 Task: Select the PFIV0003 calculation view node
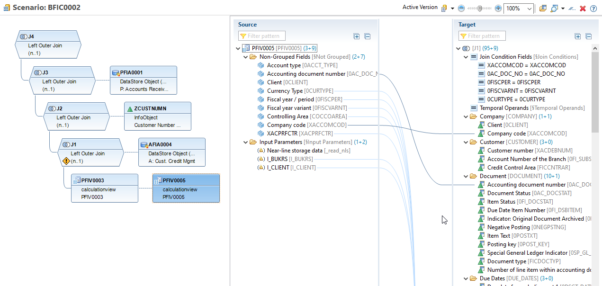click(x=104, y=188)
